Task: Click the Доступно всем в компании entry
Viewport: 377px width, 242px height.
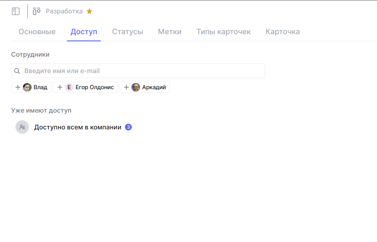Action: tap(78, 127)
